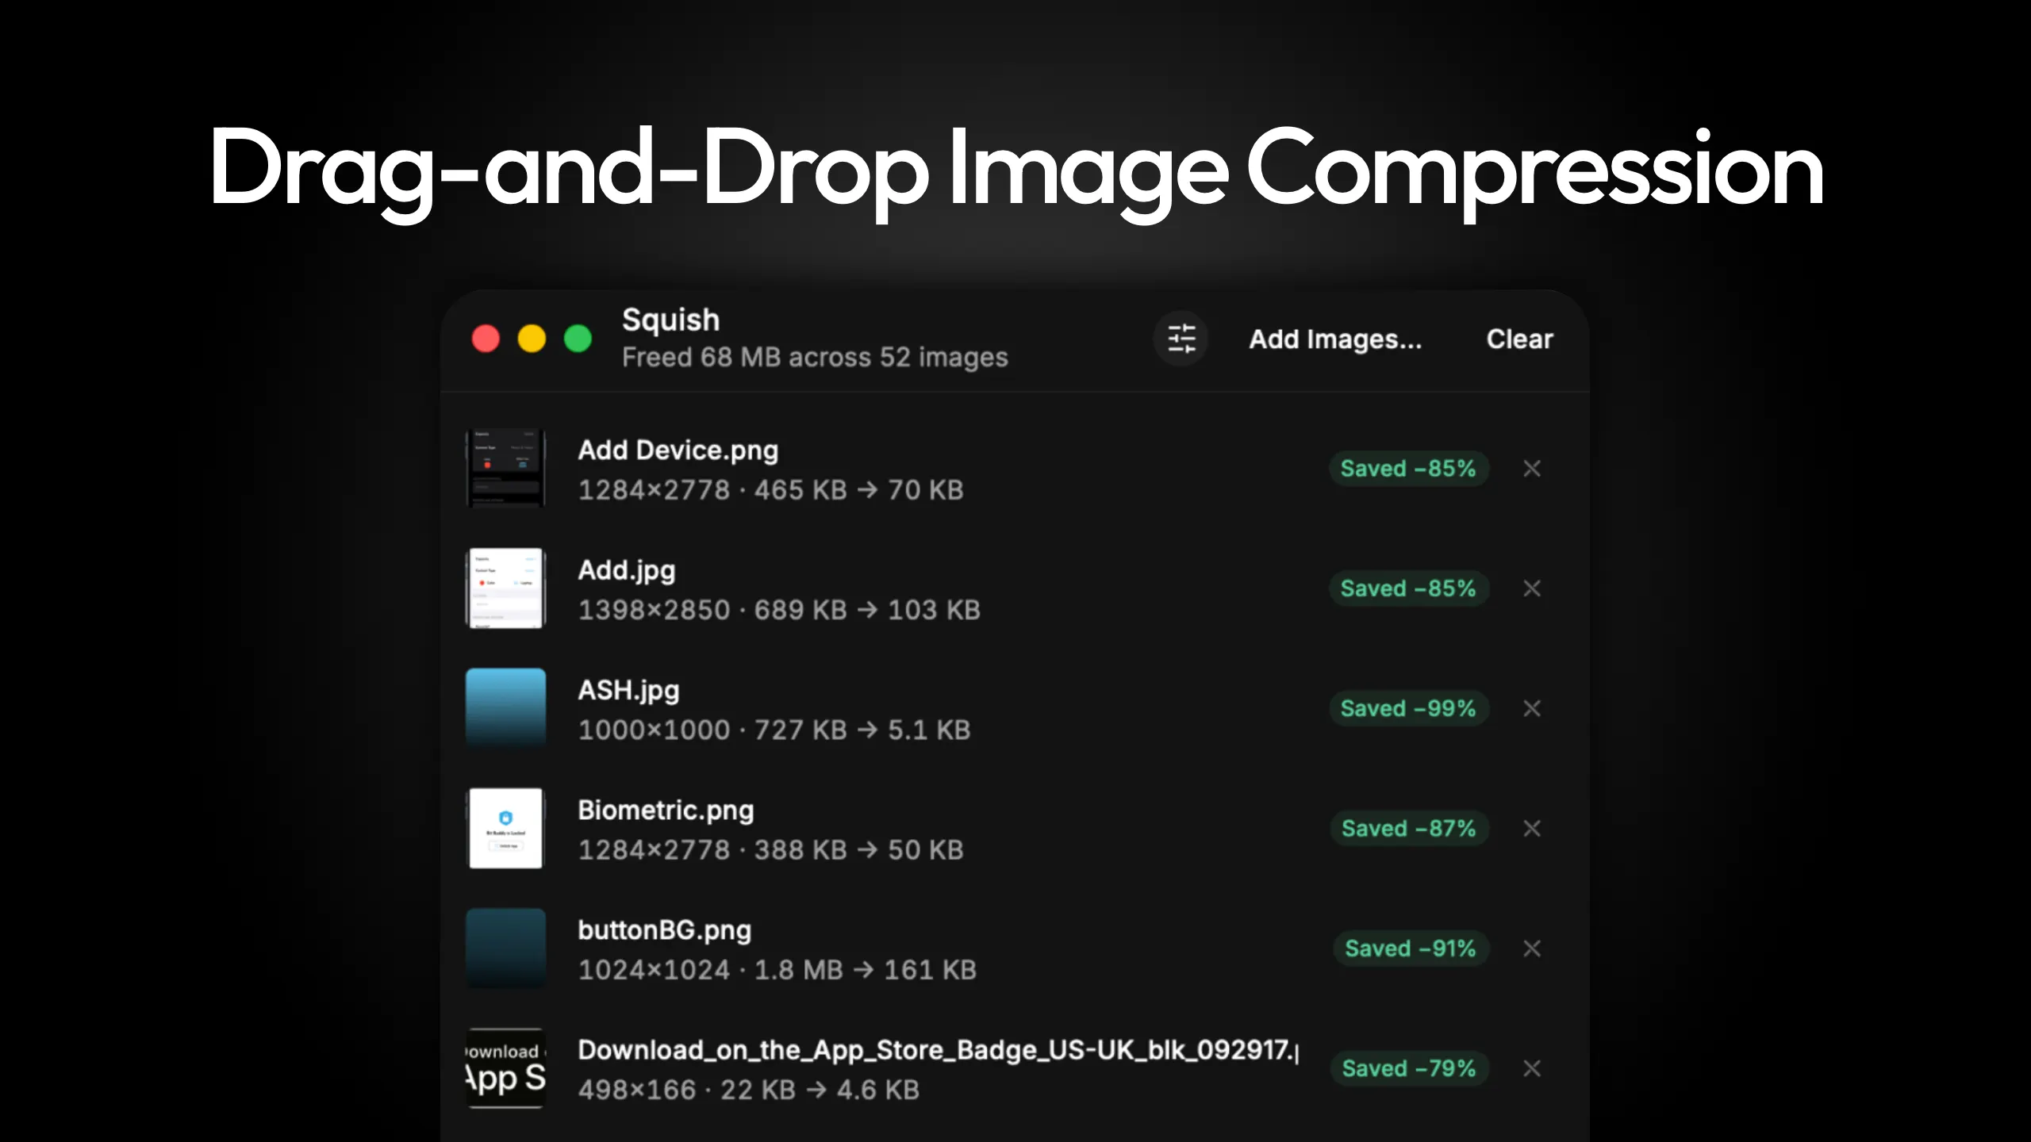Close the Squish window with the red button

[486, 339]
